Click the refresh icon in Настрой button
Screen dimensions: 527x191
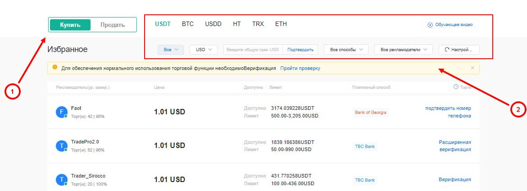coord(447,49)
